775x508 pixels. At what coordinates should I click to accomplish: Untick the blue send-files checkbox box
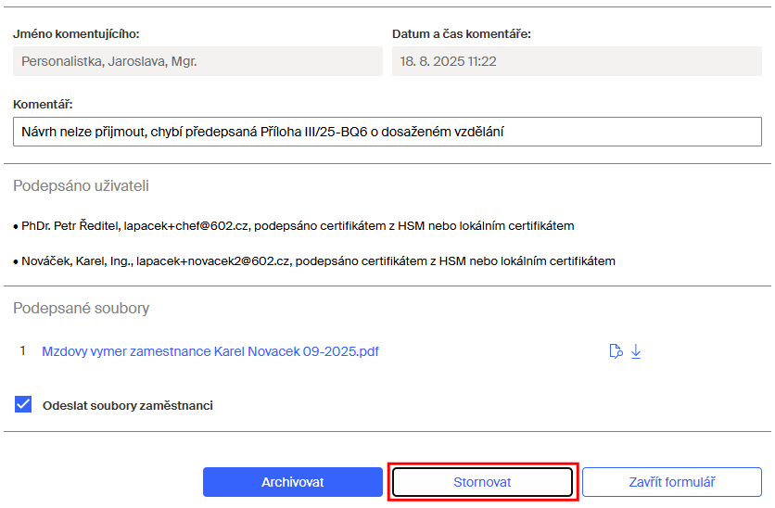[x=23, y=404]
